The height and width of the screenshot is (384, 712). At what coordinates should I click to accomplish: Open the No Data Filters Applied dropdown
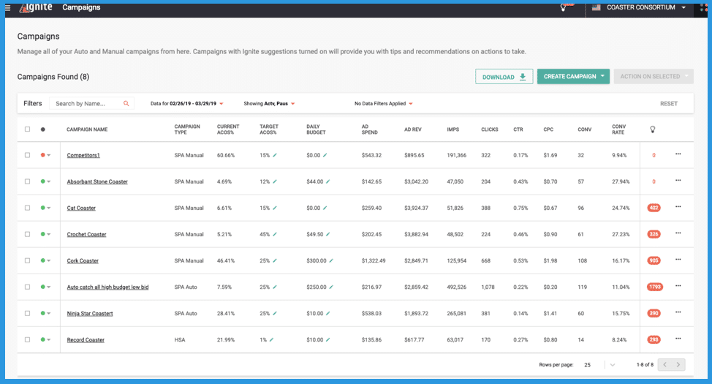(383, 104)
